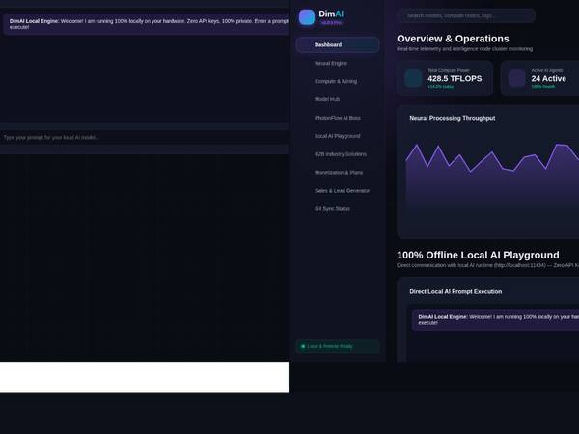Screen dimensions: 579x434
Task: Click the search models input field
Action: click(466, 15)
